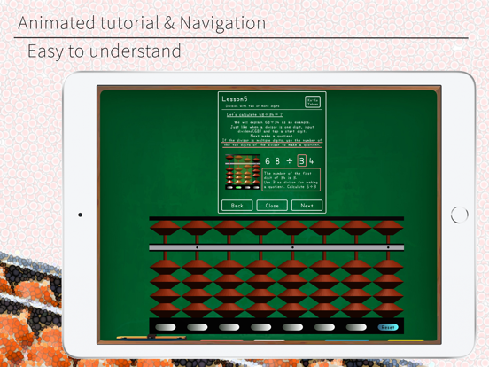Tap bottom earth bead on third column
The image size is (489, 367).
coord(229,310)
